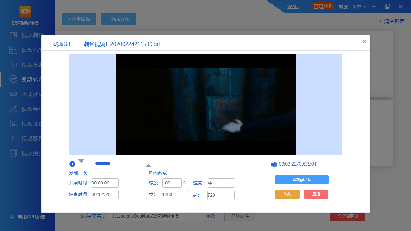Image resolution: width=411 pixels, height=231 pixels.
Task: Toggle the 启用GPU加速 checkbox
Action: pos(13,217)
